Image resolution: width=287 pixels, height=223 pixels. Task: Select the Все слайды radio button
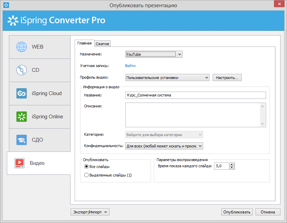click(x=86, y=167)
